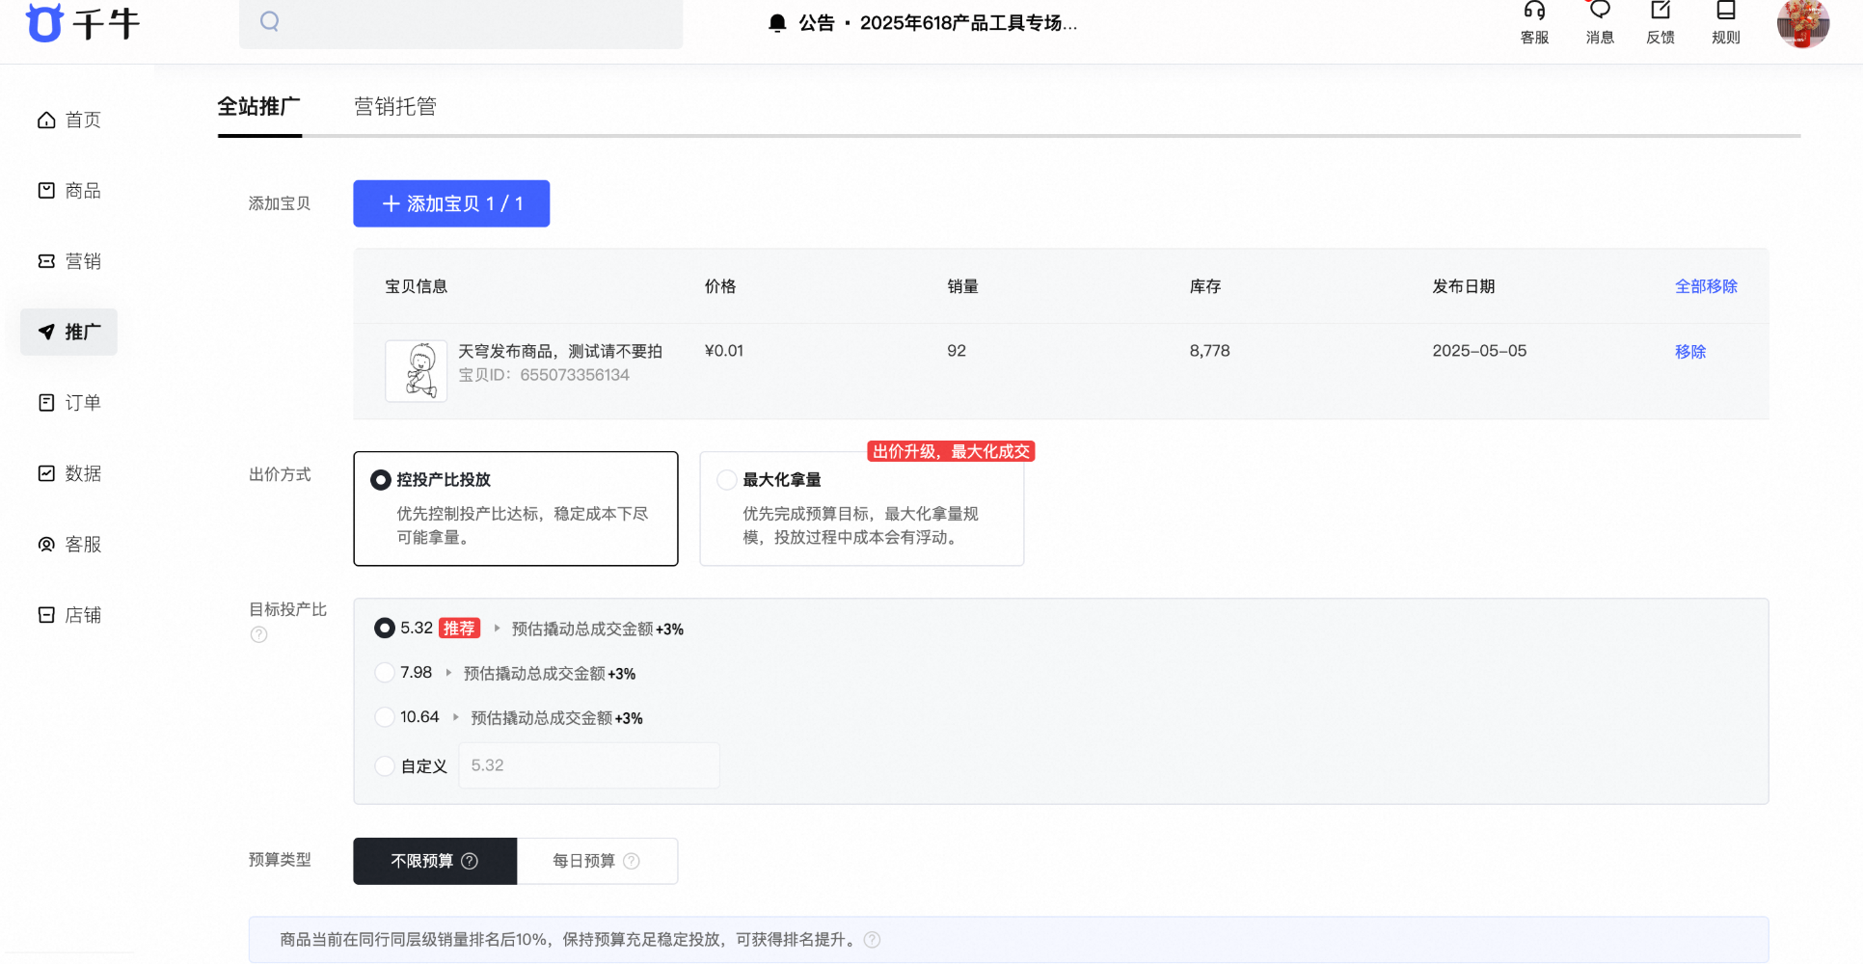Screen dimensions: 1863x964
Task: Expand the arrow beside 10.64 estimate
Action: (456, 717)
